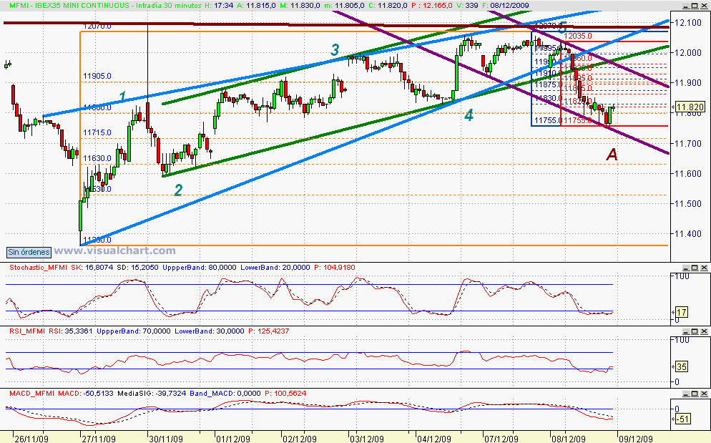Click the RSI value badge 35
The width and height of the screenshot is (711, 443).
(682, 366)
